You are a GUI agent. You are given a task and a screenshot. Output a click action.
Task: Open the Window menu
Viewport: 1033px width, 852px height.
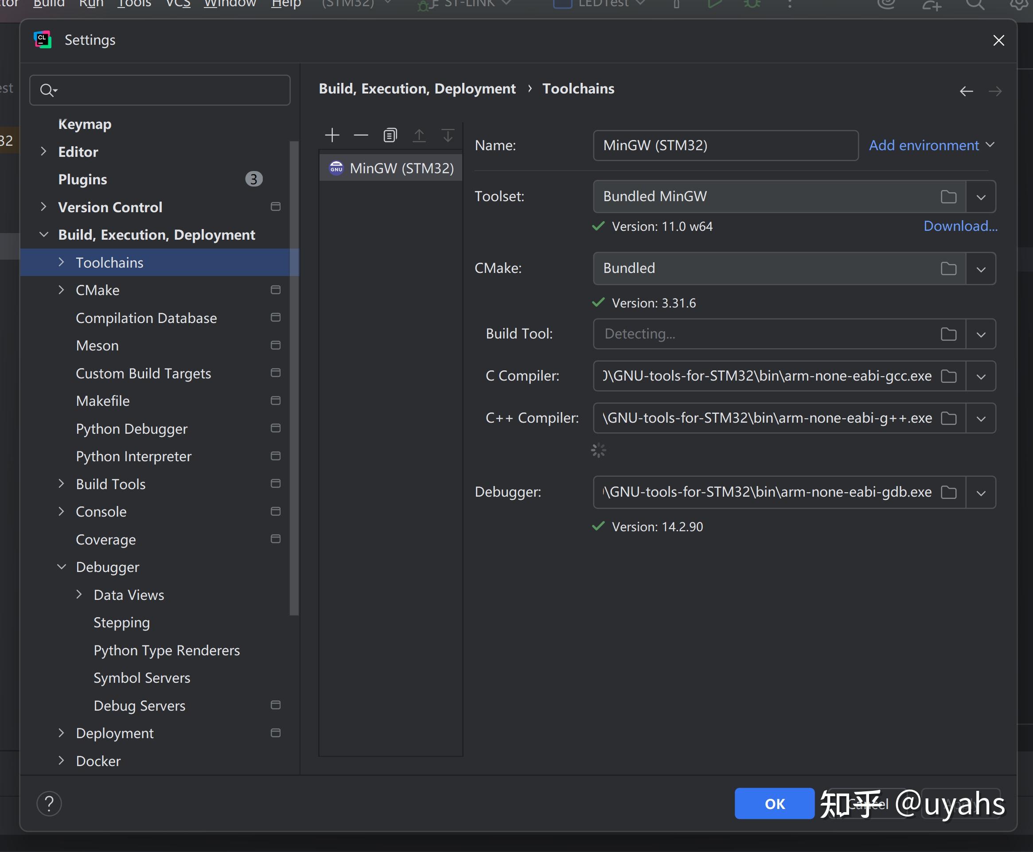(x=230, y=4)
